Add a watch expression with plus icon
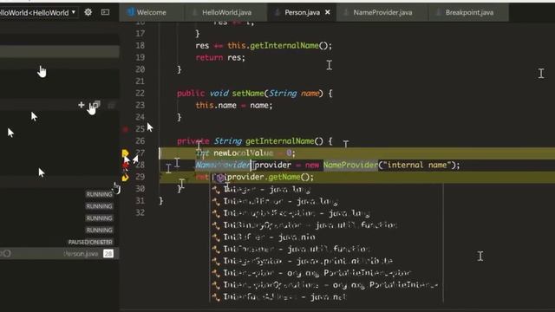Viewport: 555px width, 312px height. (x=81, y=105)
